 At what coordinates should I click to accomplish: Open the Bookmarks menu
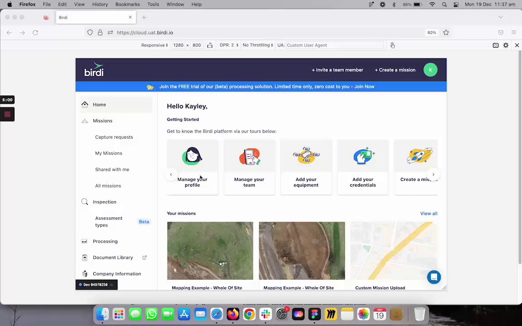pos(127,5)
